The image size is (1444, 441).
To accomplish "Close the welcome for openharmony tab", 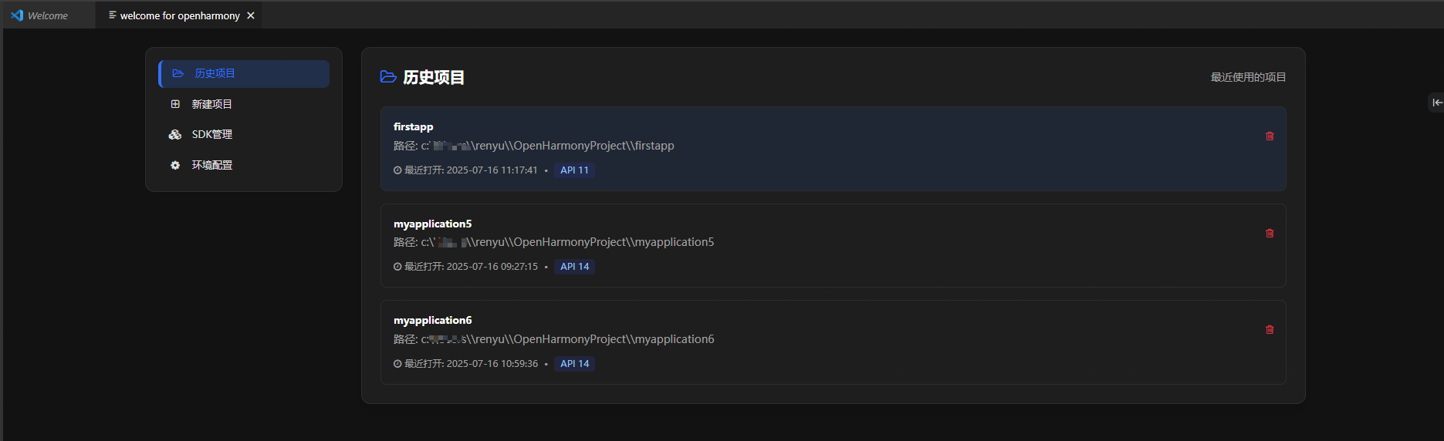I will (251, 15).
